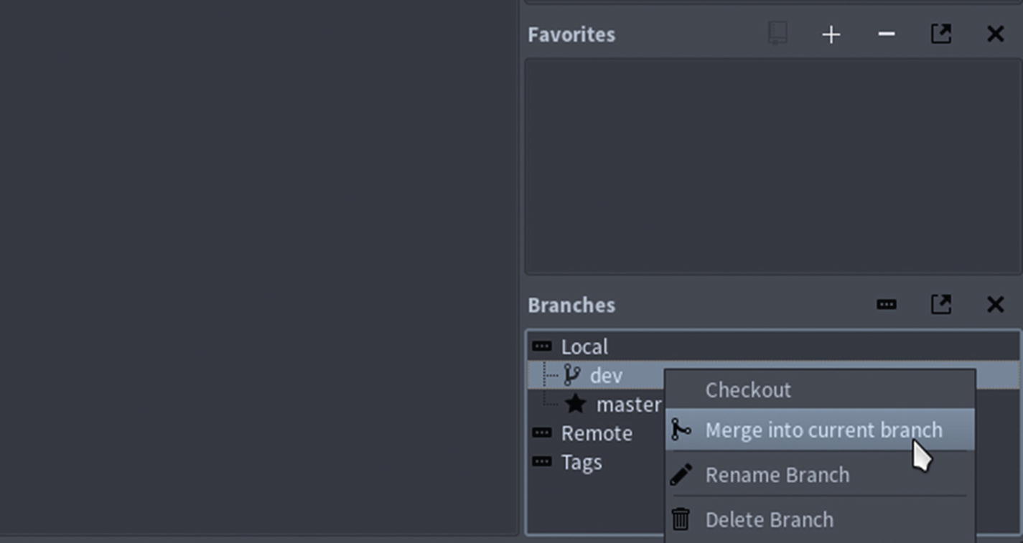Screen dimensions: 1023x543
Task: Detach the Favorites panel into floating window
Action: click(x=941, y=34)
